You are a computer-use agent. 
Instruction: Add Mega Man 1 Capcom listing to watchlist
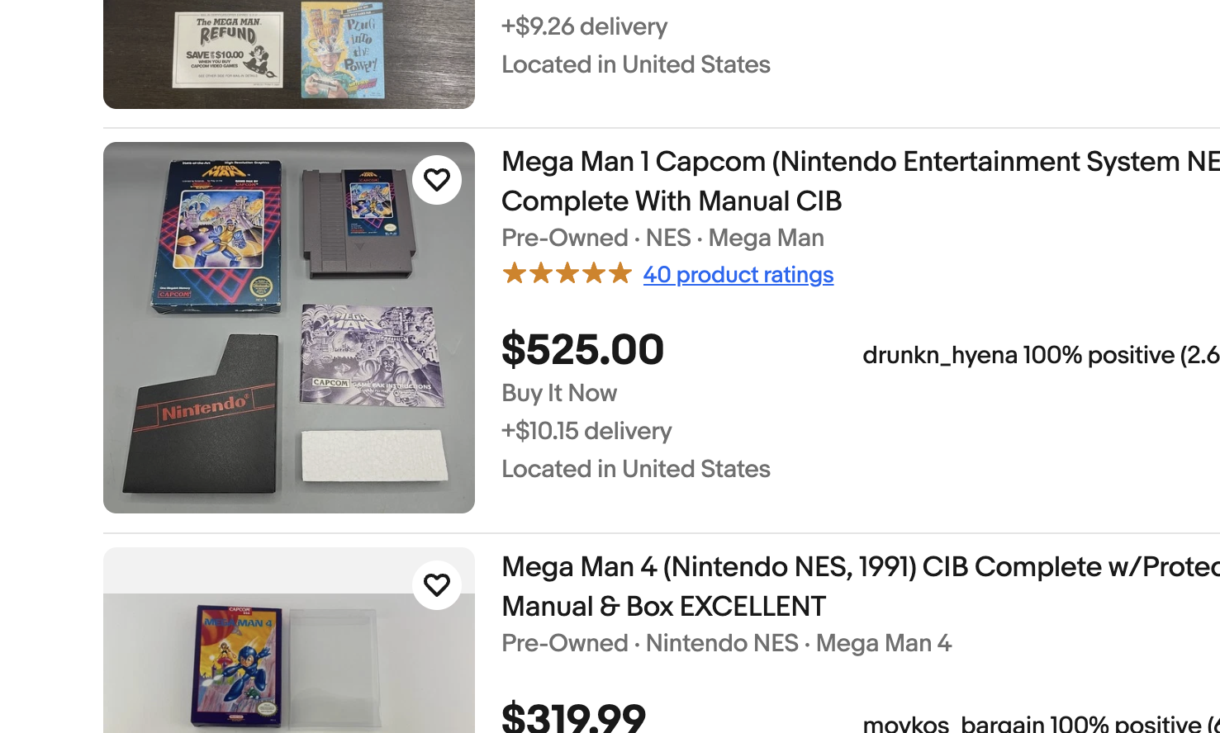coord(437,180)
